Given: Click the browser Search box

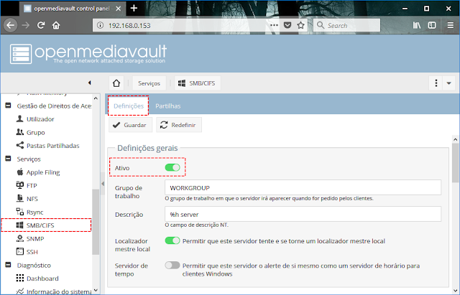Looking at the screenshot, I should pos(346,25).
